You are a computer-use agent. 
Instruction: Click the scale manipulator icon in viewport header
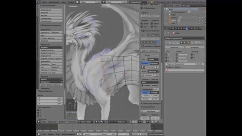[x=115, y=122]
